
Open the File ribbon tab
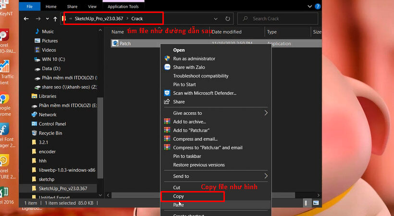point(30,7)
